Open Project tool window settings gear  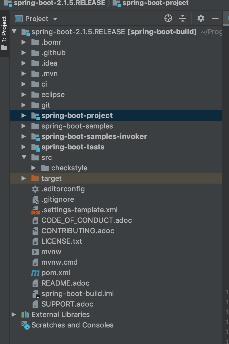pos(201,18)
